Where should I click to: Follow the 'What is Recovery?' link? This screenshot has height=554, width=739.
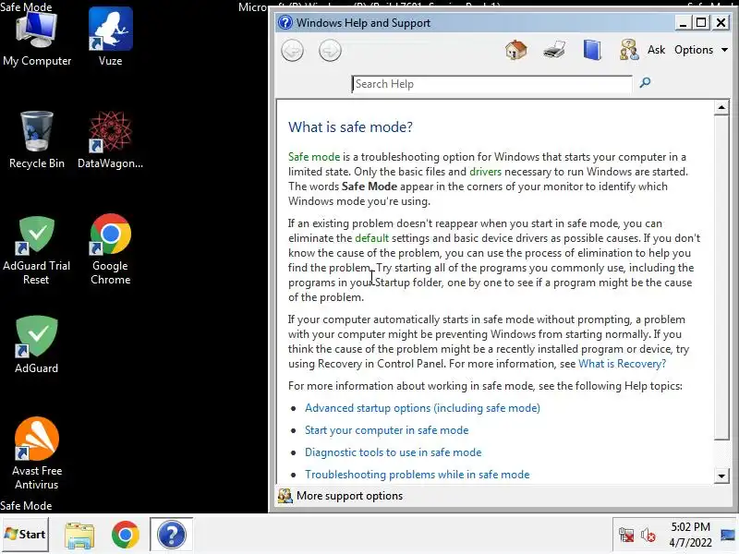tap(622, 364)
